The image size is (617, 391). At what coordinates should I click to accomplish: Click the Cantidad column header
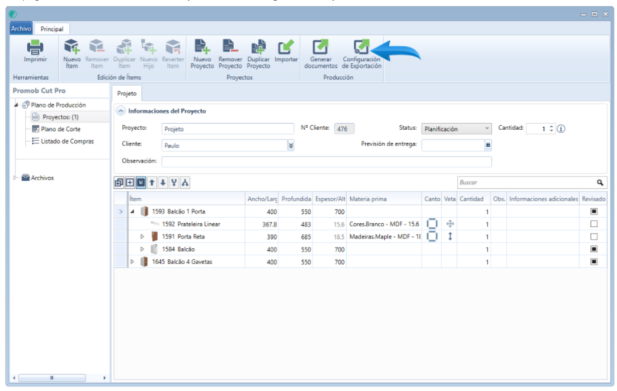tap(474, 199)
